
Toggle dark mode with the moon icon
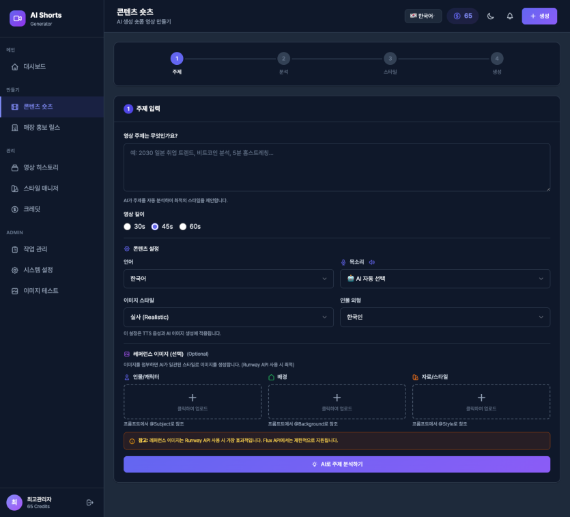tap(490, 16)
